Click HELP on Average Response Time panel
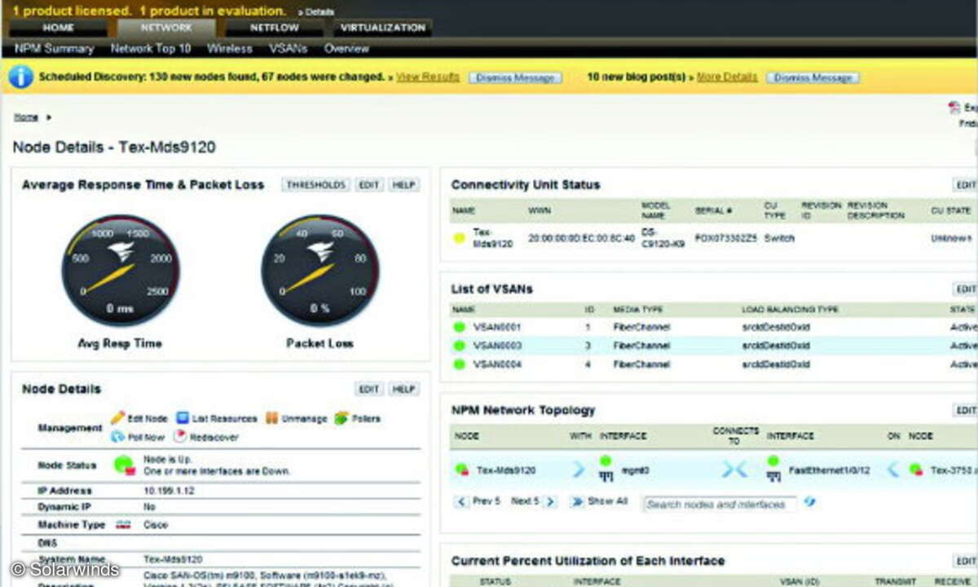 [x=404, y=185]
